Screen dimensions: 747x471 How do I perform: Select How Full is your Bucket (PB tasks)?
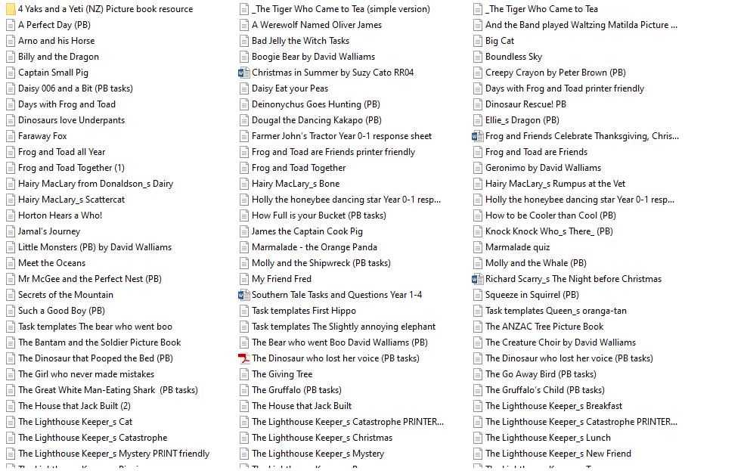319,215
